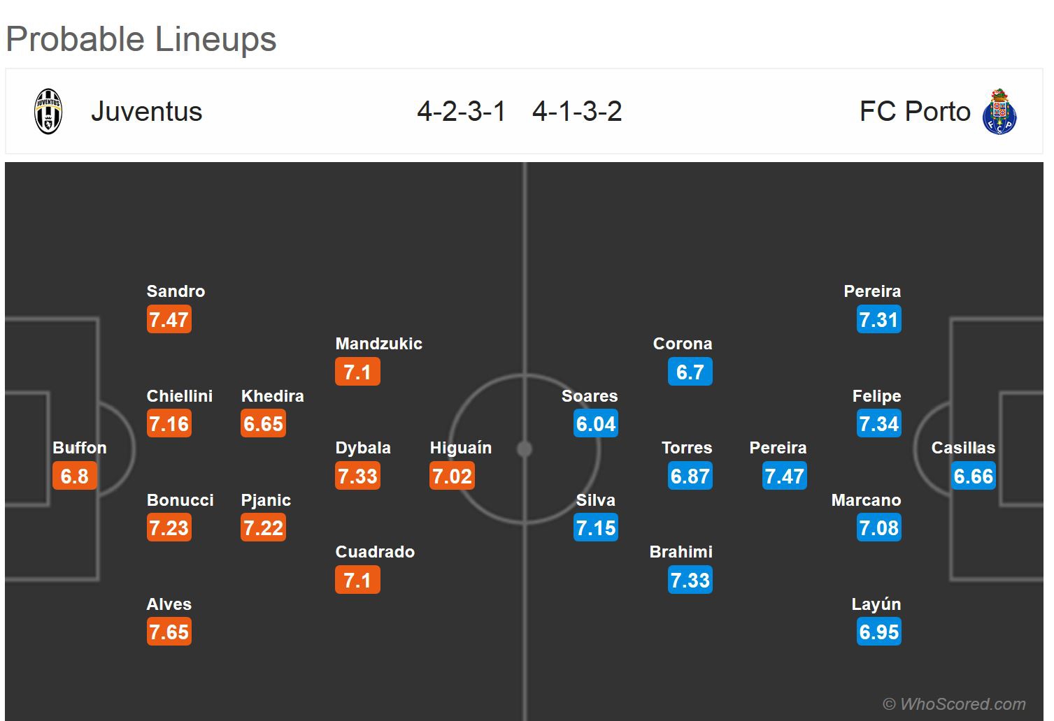Click Layún's 6.95 rating badge
This screenshot has height=721, width=1054.
(879, 632)
